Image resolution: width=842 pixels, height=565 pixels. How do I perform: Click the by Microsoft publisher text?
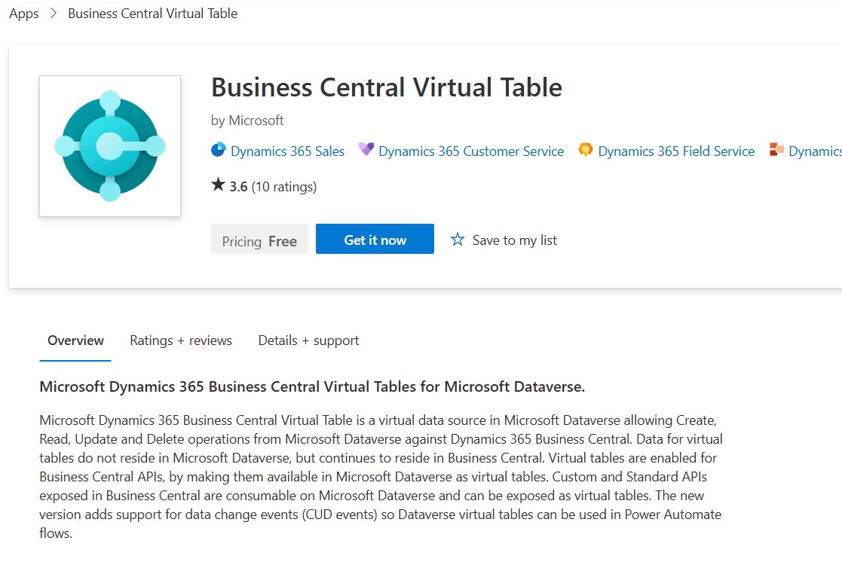click(248, 120)
